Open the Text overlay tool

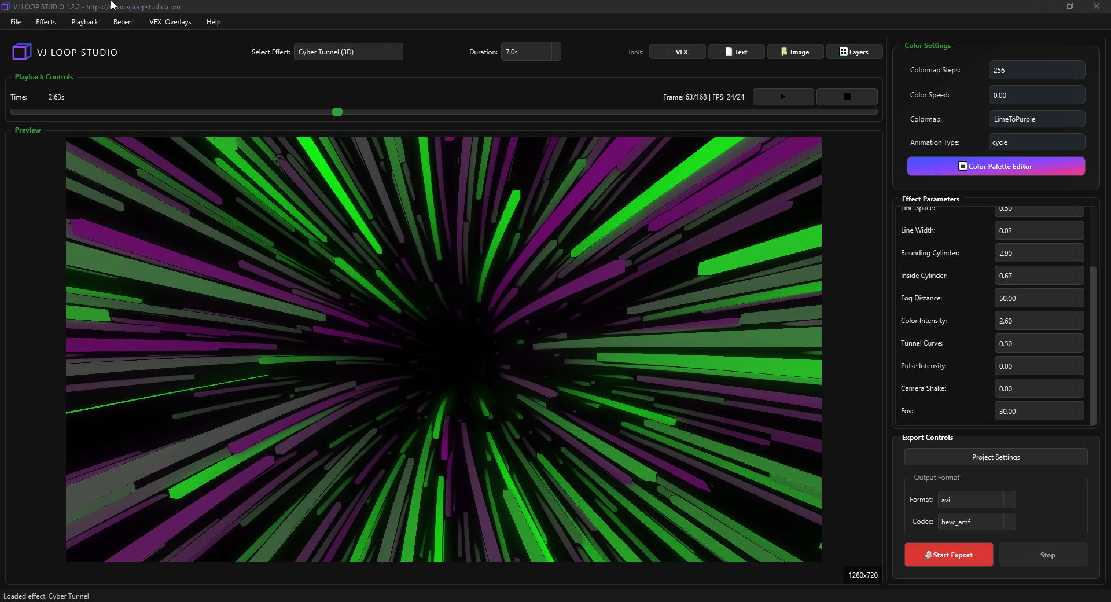click(736, 52)
